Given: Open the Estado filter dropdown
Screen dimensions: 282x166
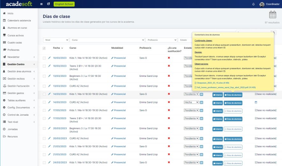Looking at the screenshot, I should click(x=185, y=40).
